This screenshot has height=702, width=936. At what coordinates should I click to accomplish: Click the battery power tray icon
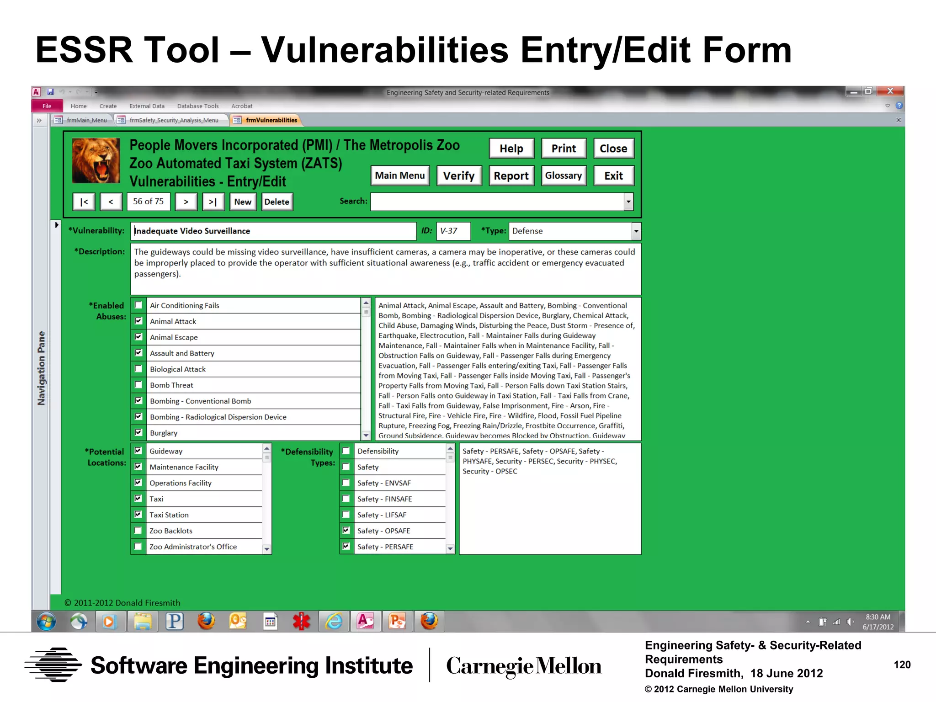tap(822, 622)
